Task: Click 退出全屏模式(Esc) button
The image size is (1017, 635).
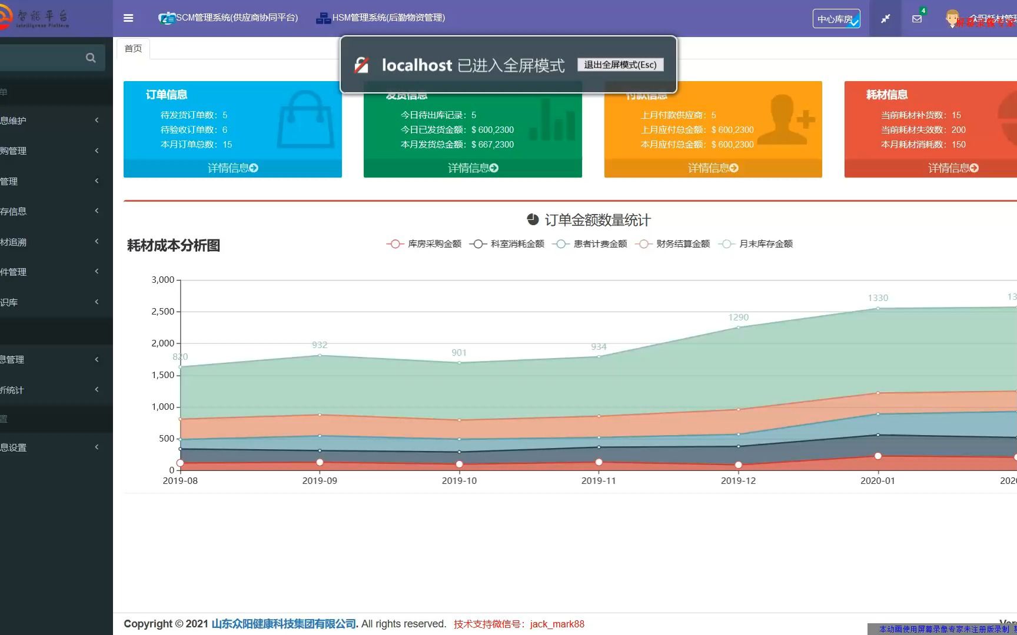Action: (x=620, y=65)
